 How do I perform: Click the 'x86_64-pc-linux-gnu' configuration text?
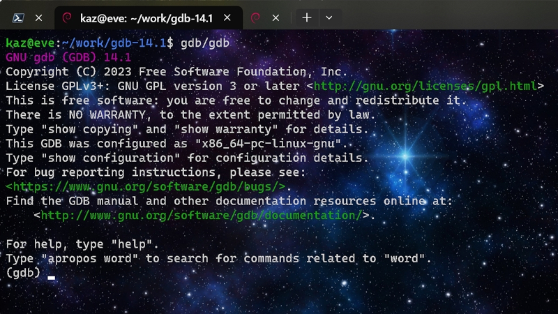click(269, 144)
